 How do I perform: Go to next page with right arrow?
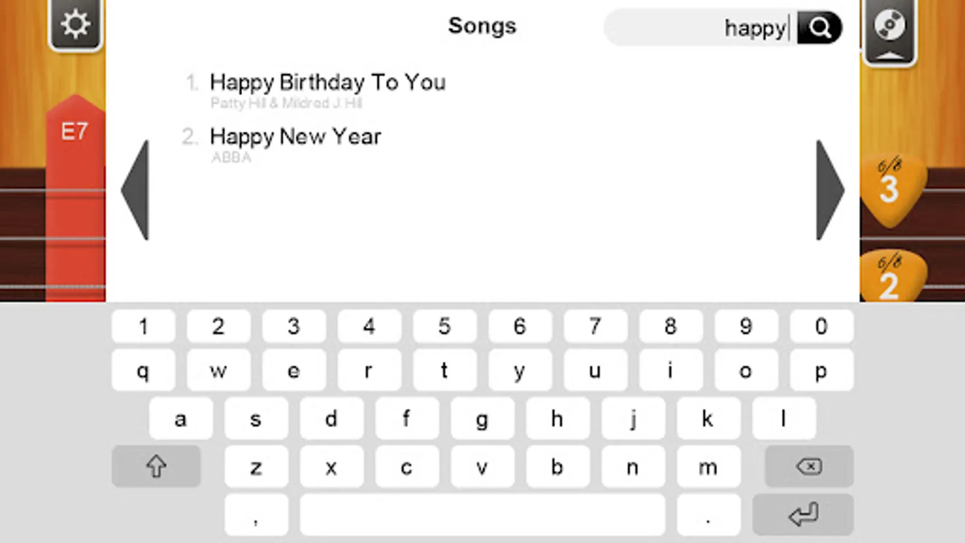click(829, 190)
